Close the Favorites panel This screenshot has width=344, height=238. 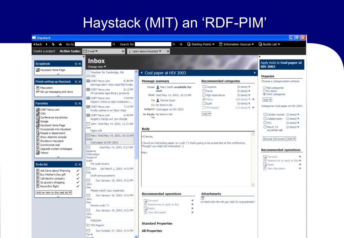pos(80,104)
